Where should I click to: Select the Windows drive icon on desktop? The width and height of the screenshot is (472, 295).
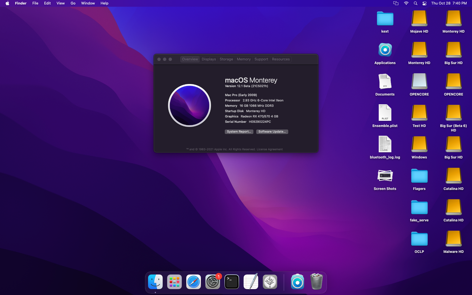(419, 144)
